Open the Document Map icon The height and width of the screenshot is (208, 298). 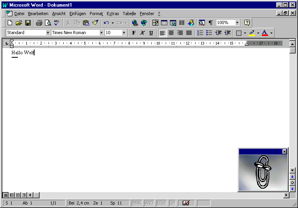[202, 23]
